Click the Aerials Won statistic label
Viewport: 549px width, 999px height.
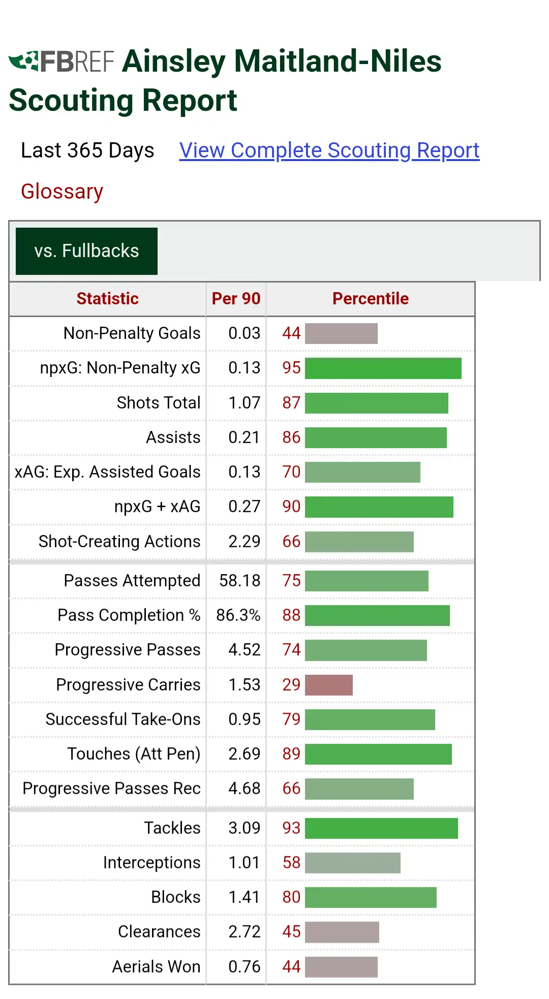tap(156, 966)
